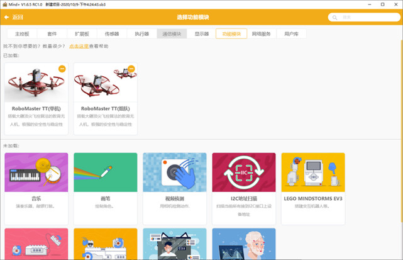Click the 返回 text button

pyautogui.click(x=18, y=17)
